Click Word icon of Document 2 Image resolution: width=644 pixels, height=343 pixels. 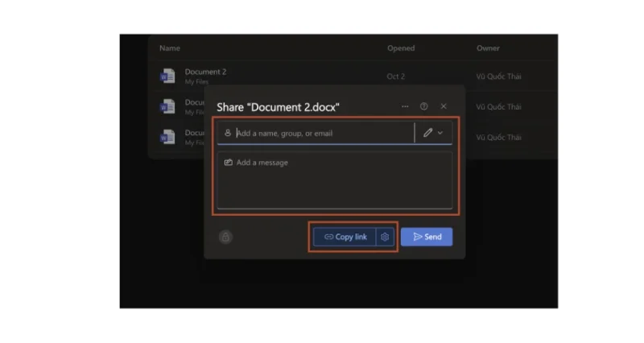point(167,76)
